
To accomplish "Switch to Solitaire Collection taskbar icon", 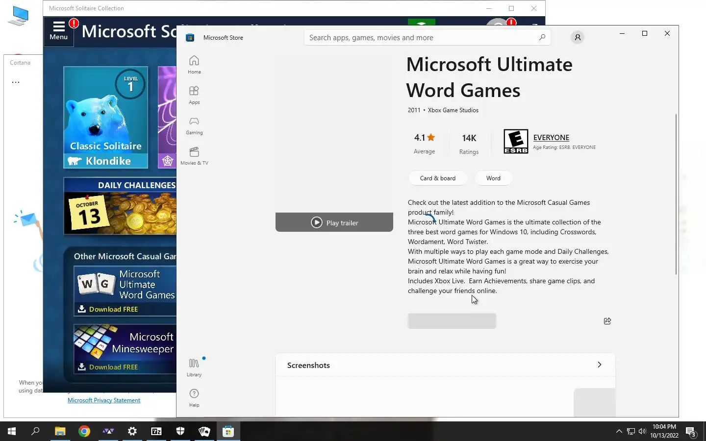I will tap(204, 431).
